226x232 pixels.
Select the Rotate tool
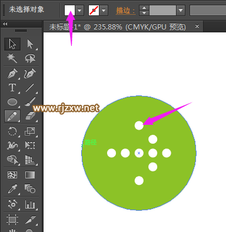pos(12,131)
